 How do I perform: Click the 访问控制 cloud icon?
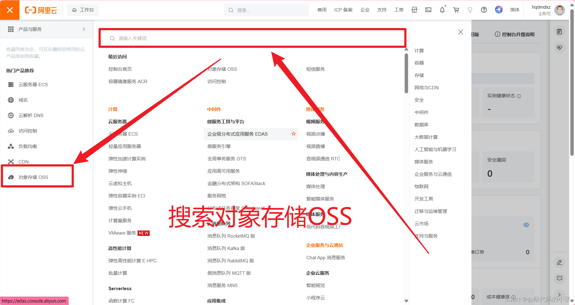11,131
